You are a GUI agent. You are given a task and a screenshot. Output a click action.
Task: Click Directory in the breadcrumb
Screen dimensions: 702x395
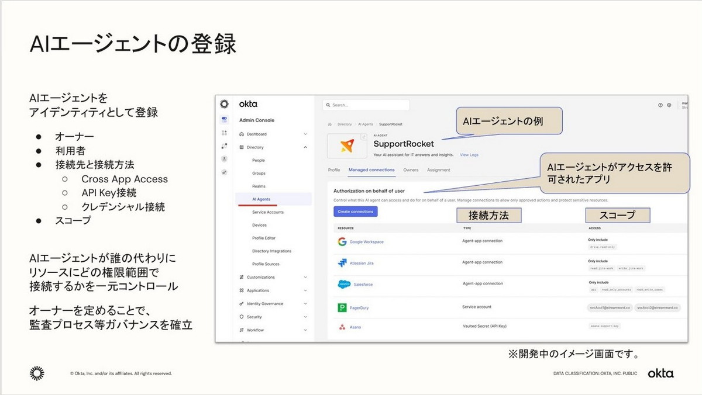[345, 124]
